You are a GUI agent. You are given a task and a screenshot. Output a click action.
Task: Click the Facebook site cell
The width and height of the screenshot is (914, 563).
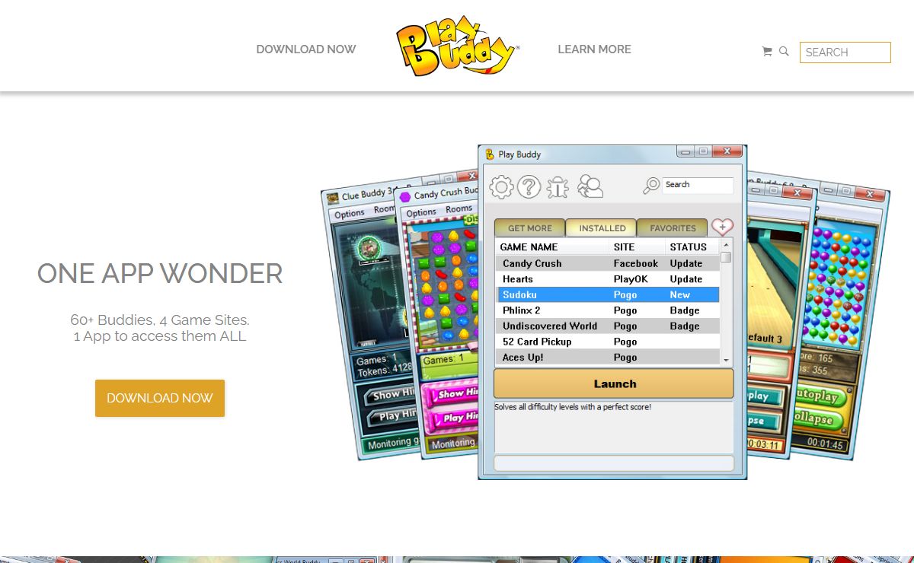tap(636, 263)
